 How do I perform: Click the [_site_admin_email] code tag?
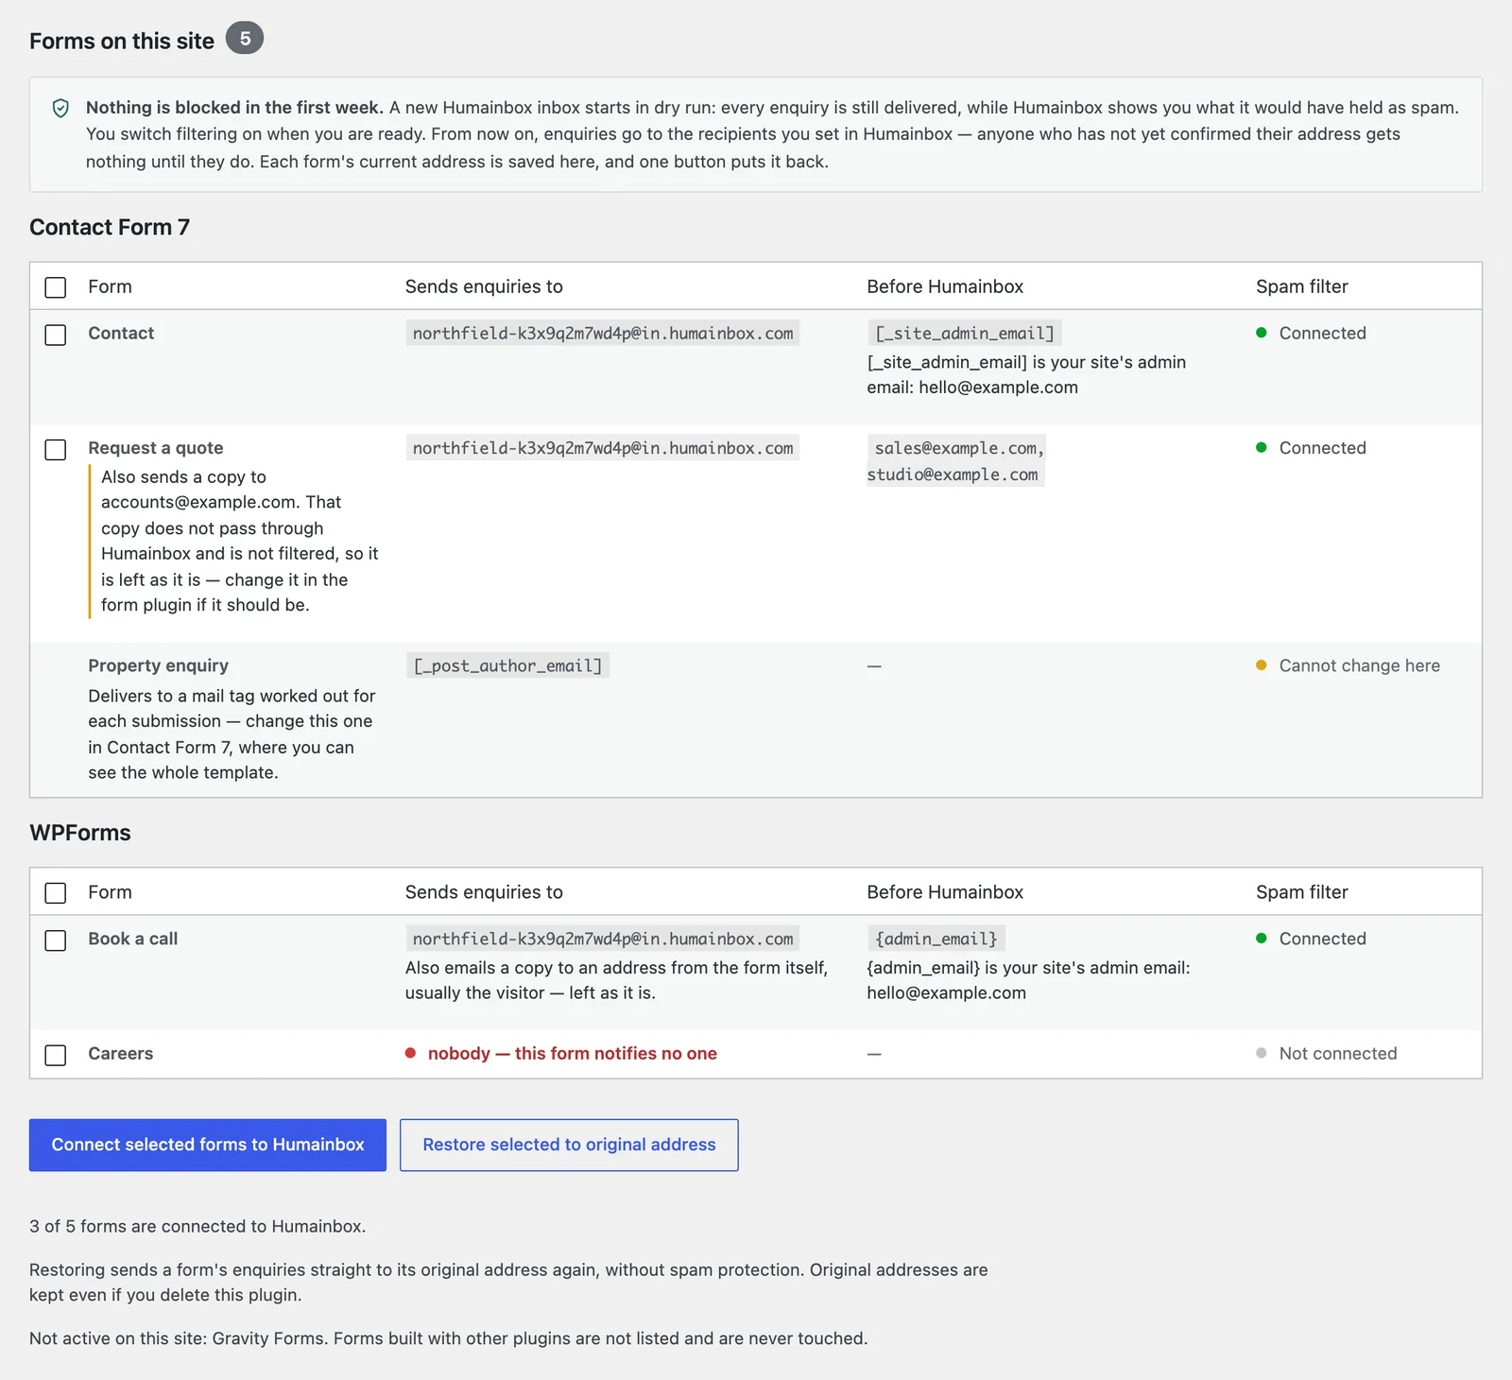(965, 333)
